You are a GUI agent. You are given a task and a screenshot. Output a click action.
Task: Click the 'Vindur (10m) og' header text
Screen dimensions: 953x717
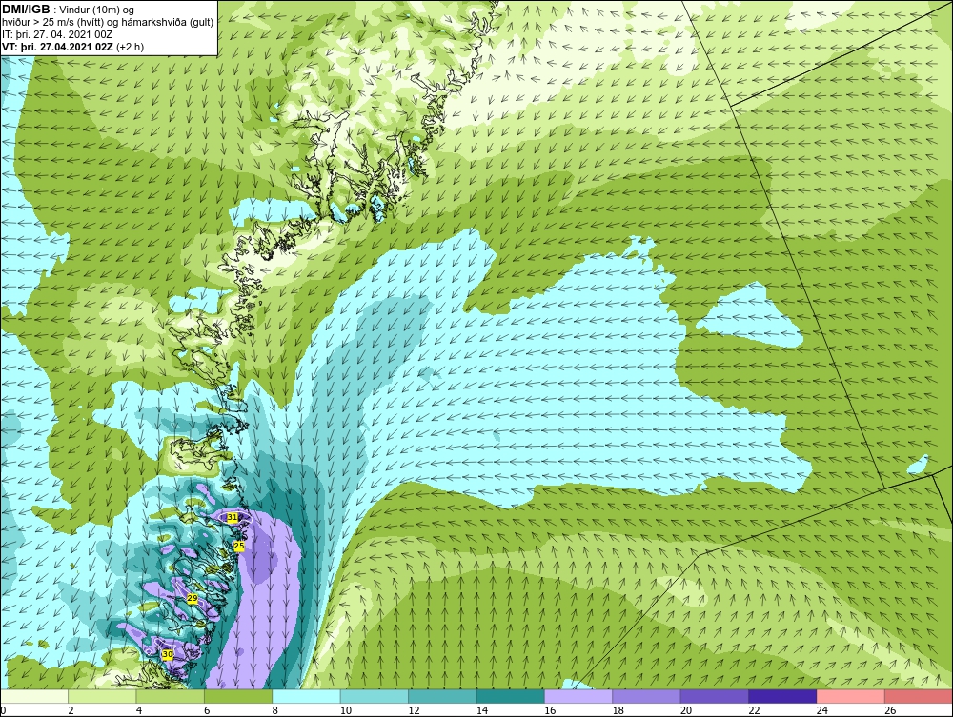pyautogui.click(x=97, y=10)
